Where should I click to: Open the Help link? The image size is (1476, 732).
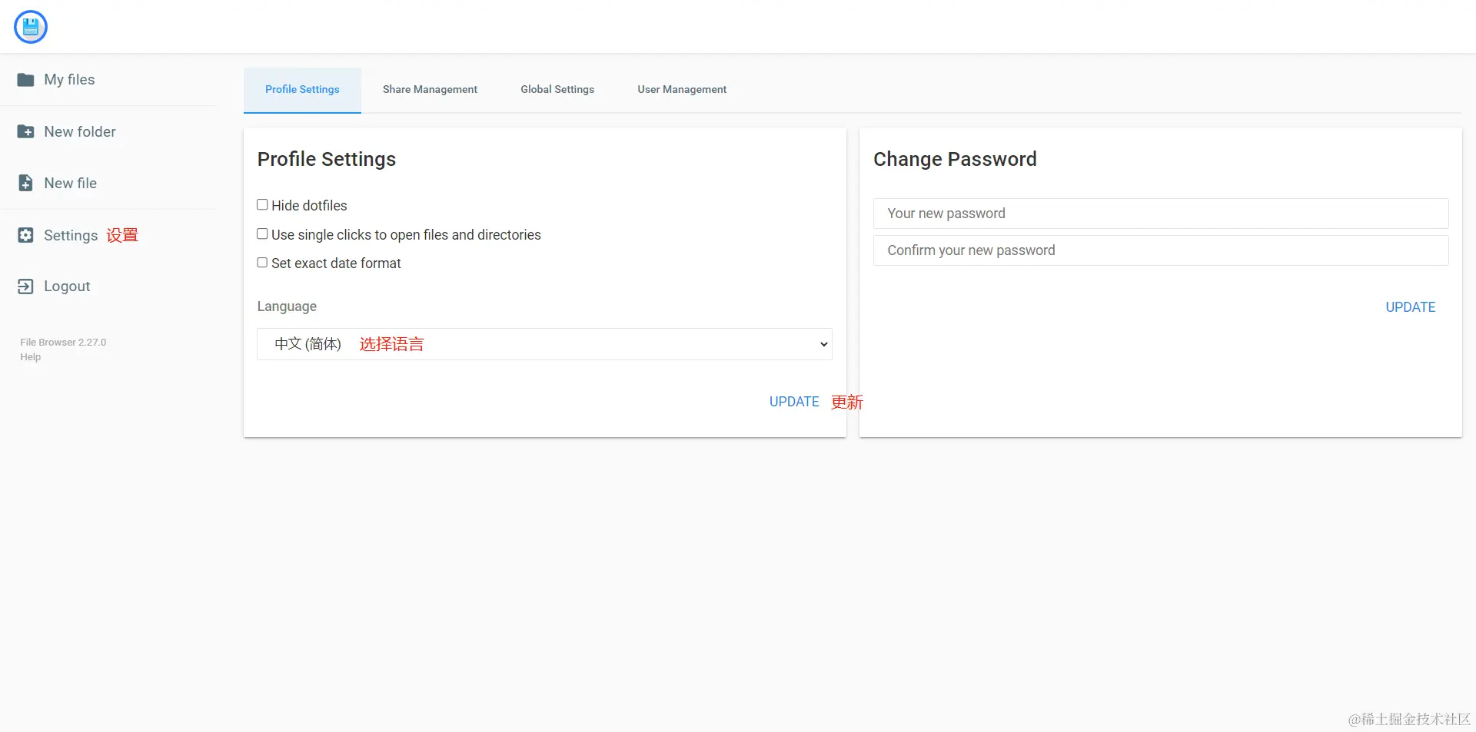click(x=31, y=357)
